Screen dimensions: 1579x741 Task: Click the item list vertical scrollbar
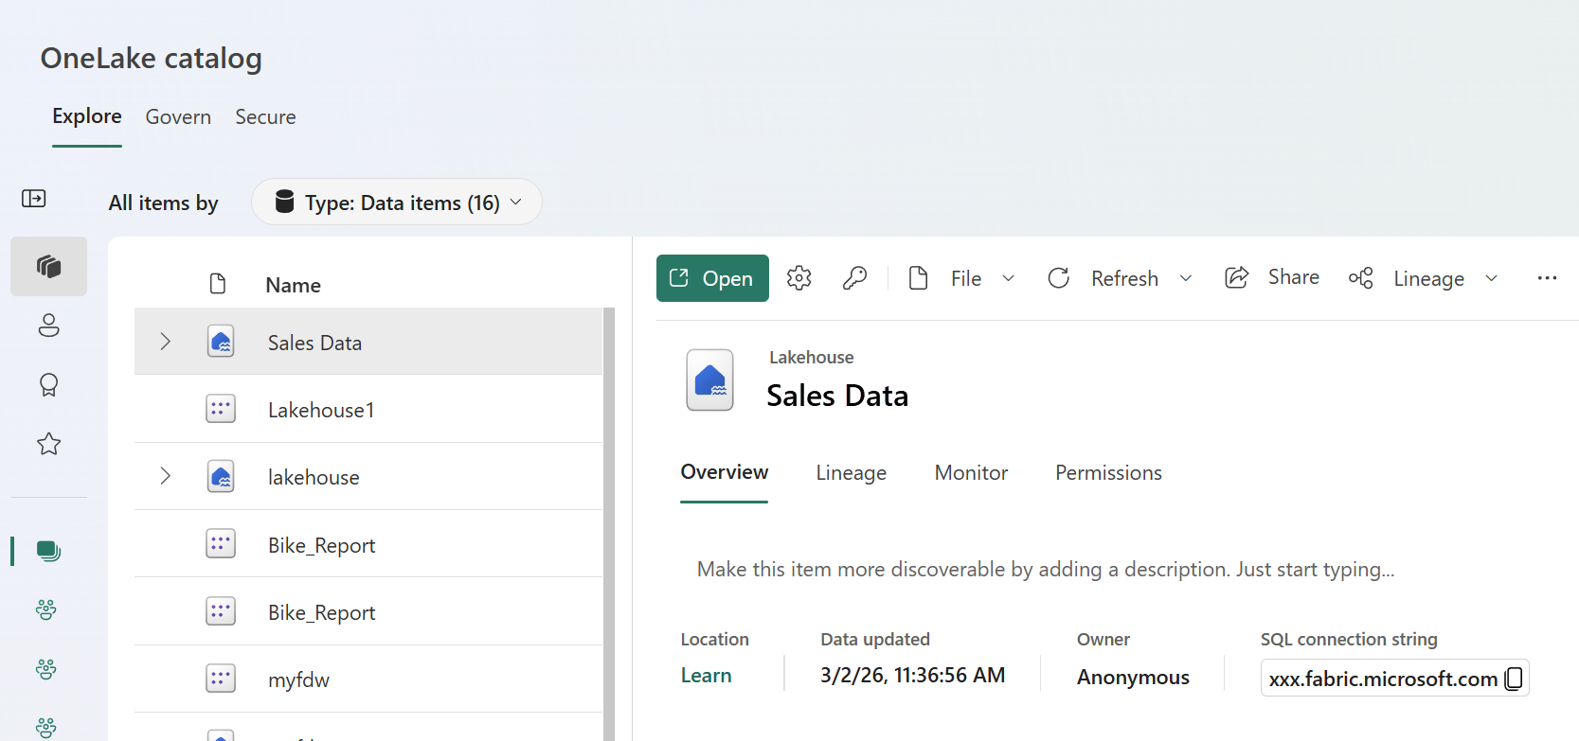point(609,524)
